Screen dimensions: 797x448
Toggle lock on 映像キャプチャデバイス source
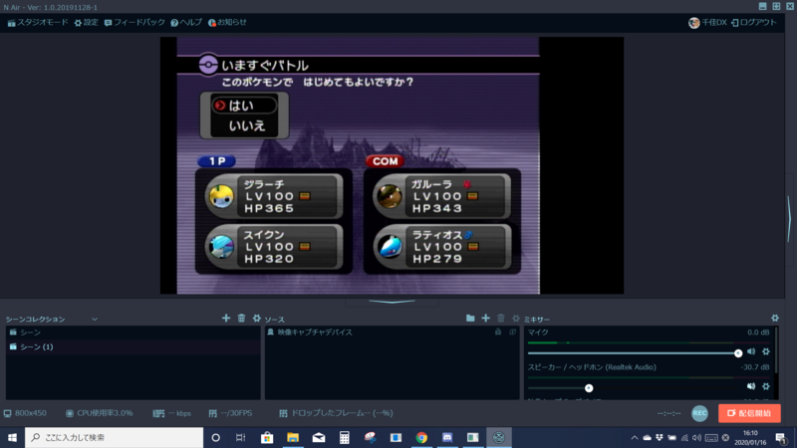498,333
